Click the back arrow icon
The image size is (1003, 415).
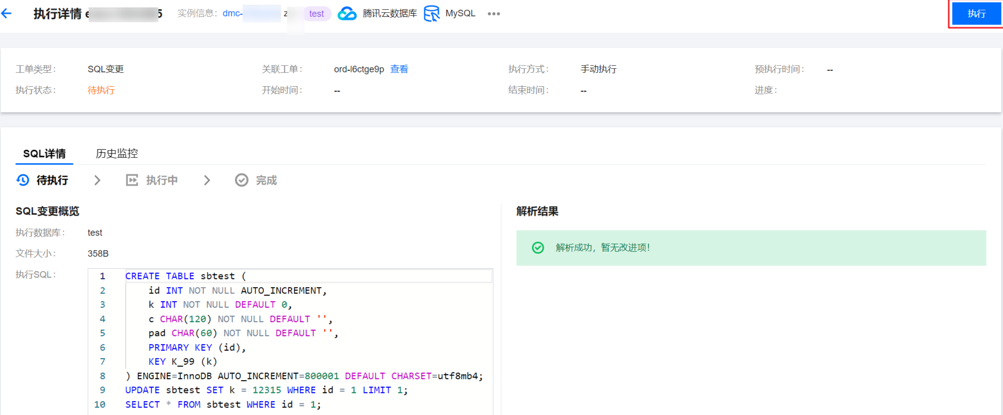pyautogui.click(x=7, y=14)
